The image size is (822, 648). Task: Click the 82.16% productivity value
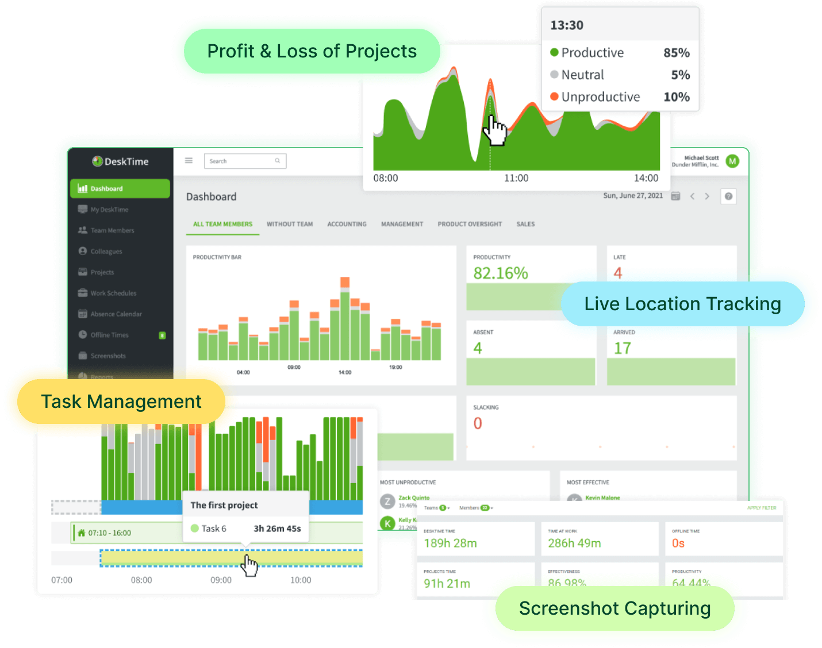(x=501, y=273)
